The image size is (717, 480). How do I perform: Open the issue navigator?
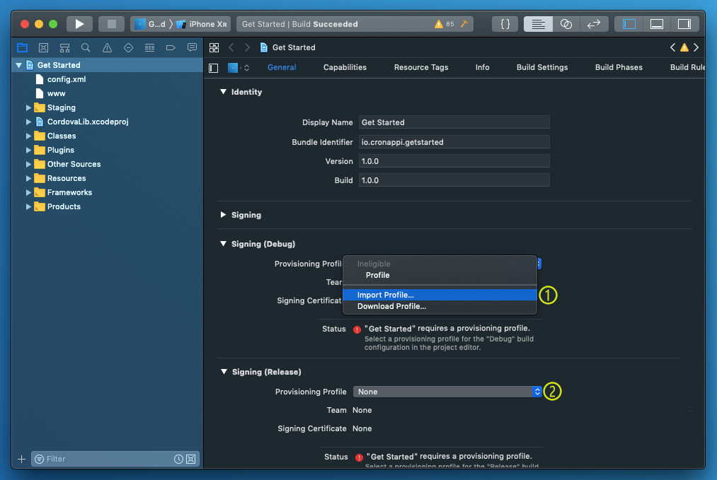click(x=107, y=47)
